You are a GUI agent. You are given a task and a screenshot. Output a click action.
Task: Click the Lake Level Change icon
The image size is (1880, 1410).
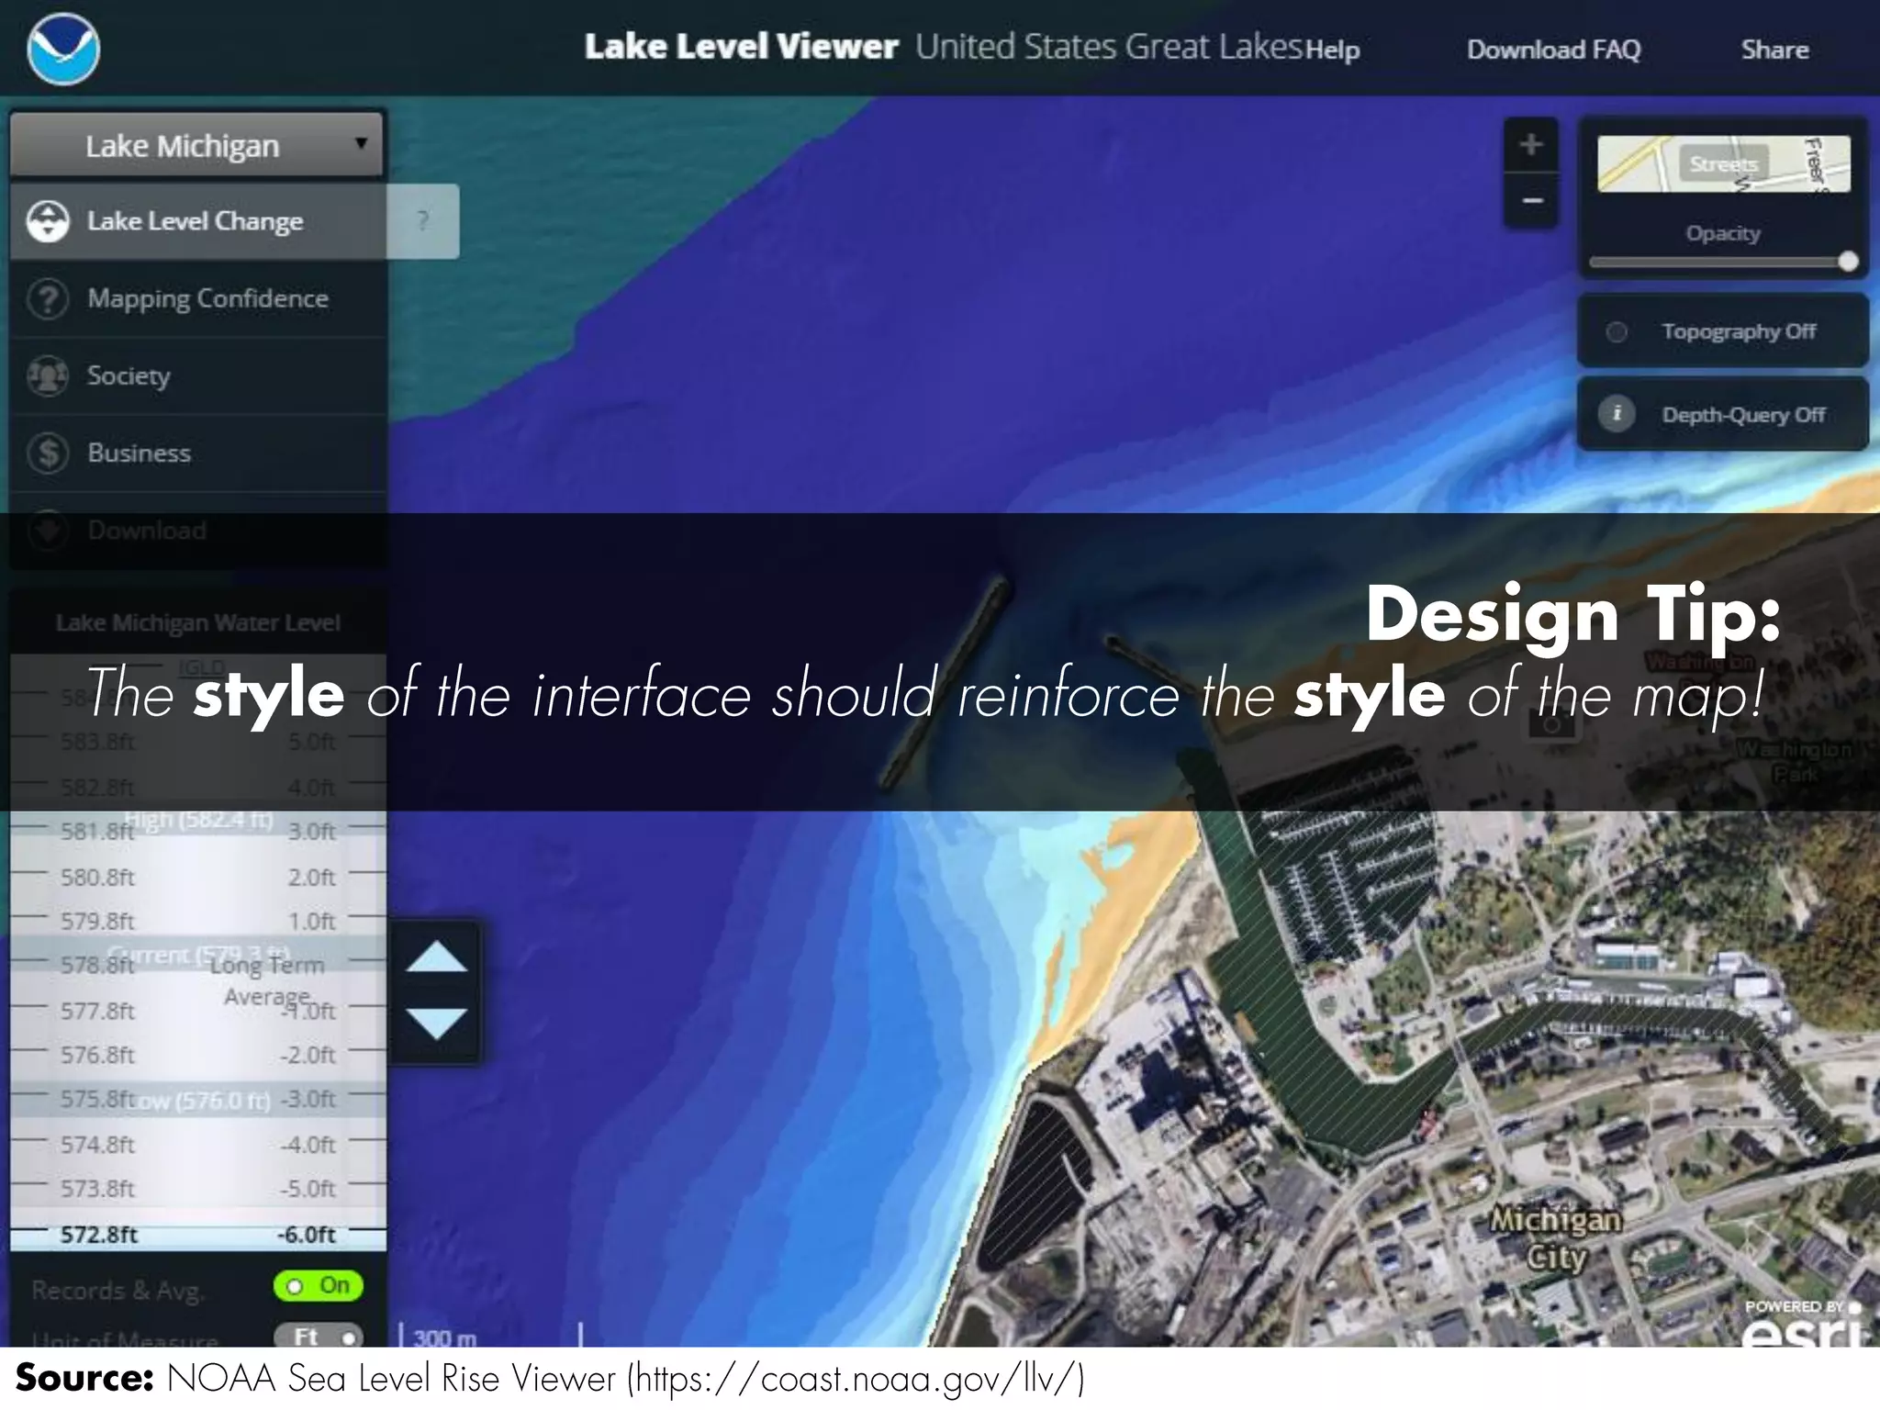(x=48, y=221)
